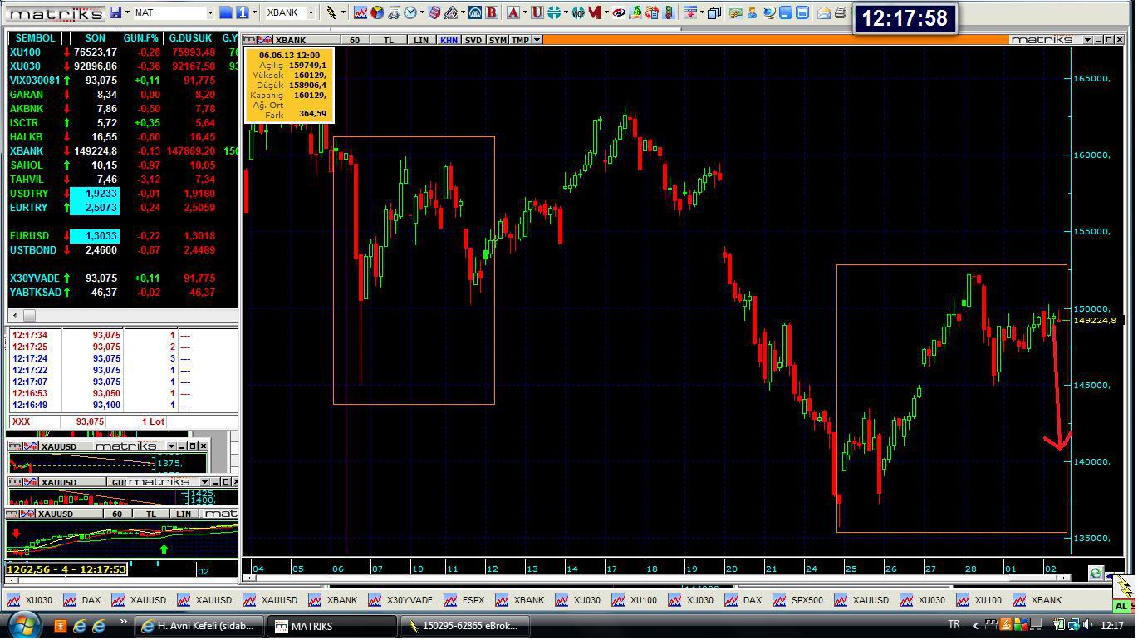Expand the dropdown arrow next to red A
1138x640 pixels.
(x=524, y=12)
